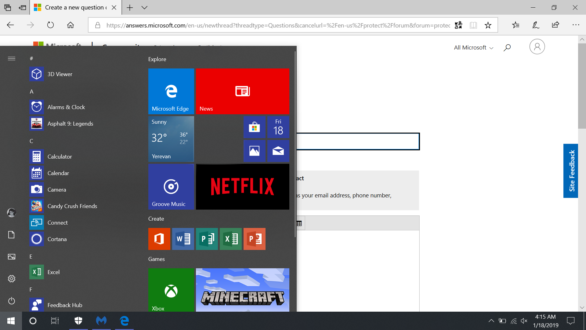Open Netflix tile
This screenshot has height=330, width=586.
point(243,187)
